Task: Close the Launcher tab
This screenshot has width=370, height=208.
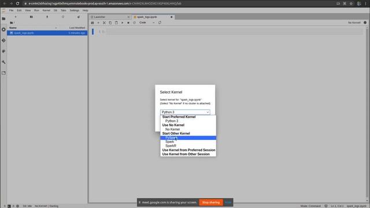Action: 128,17
